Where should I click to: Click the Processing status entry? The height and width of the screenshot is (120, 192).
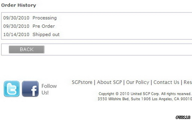click(x=44, y=18)
